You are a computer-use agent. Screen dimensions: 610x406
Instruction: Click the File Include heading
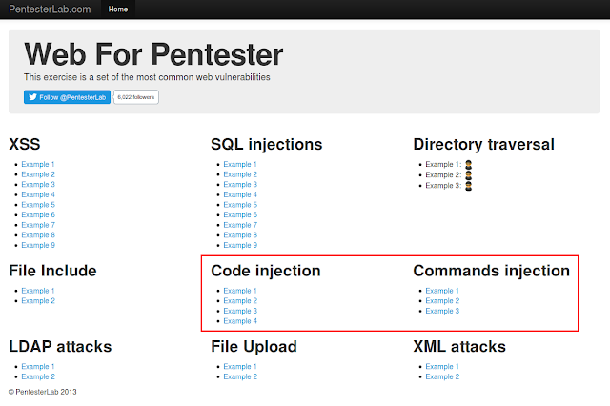click(52, 271)
